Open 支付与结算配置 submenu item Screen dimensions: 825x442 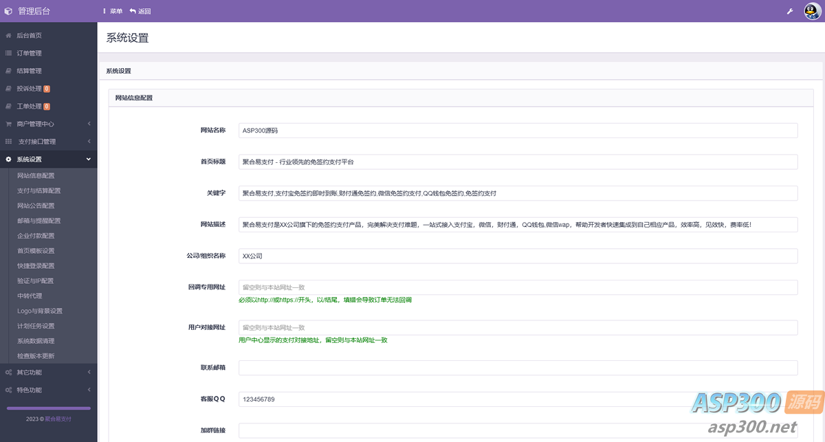click(x=38, y=190)
